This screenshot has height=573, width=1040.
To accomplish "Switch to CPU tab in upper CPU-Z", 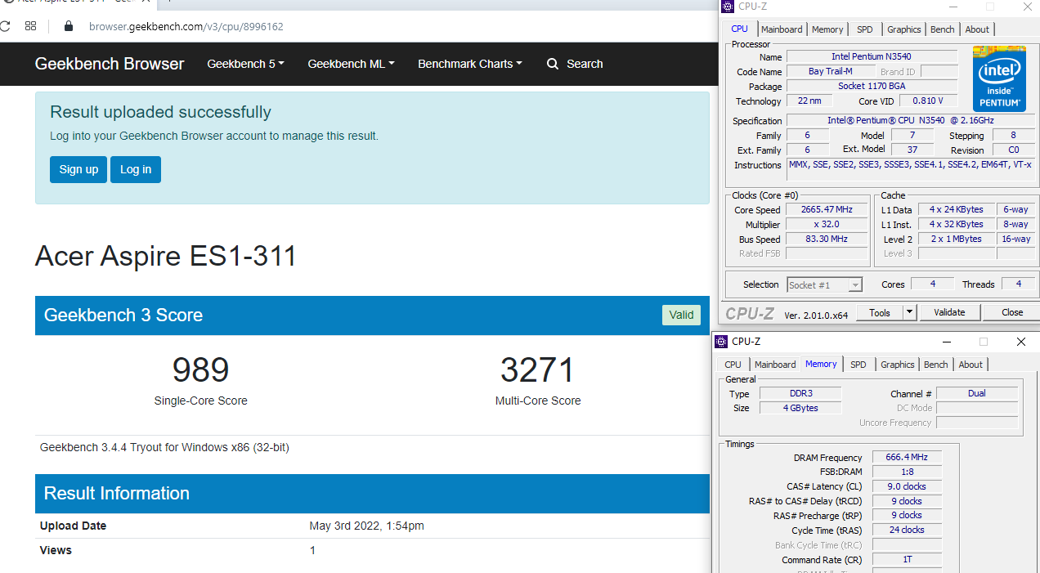I will 739,29.
